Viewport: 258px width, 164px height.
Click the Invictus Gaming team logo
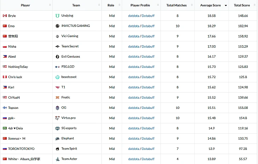click(58, 26)
